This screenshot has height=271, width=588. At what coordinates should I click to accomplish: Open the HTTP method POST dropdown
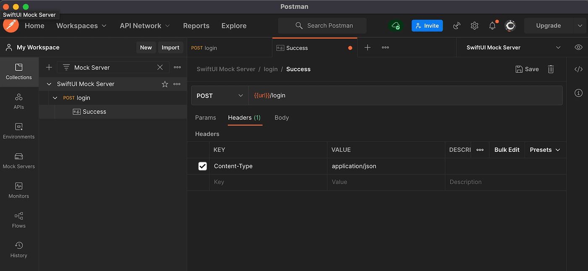(x=220, y=96)
